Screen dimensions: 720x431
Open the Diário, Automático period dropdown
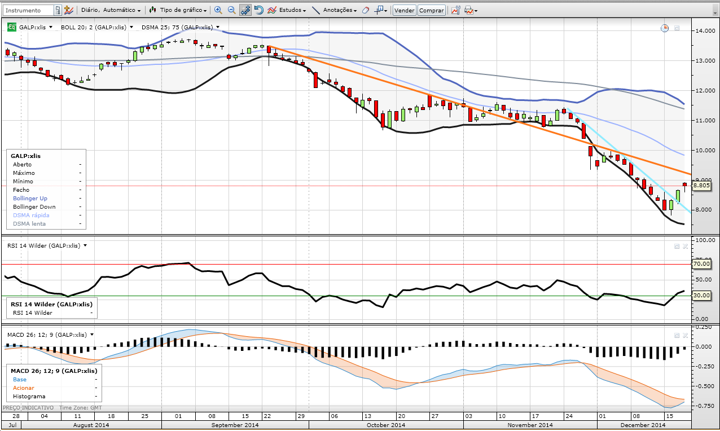(x=111, y=10)
